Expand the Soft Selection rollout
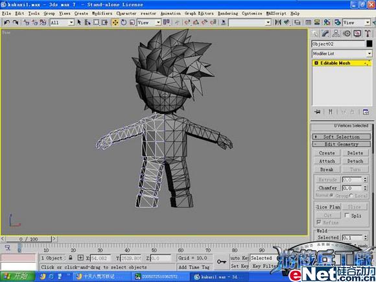The height and width of the screenshot is (282, 376). coord(342,137)
